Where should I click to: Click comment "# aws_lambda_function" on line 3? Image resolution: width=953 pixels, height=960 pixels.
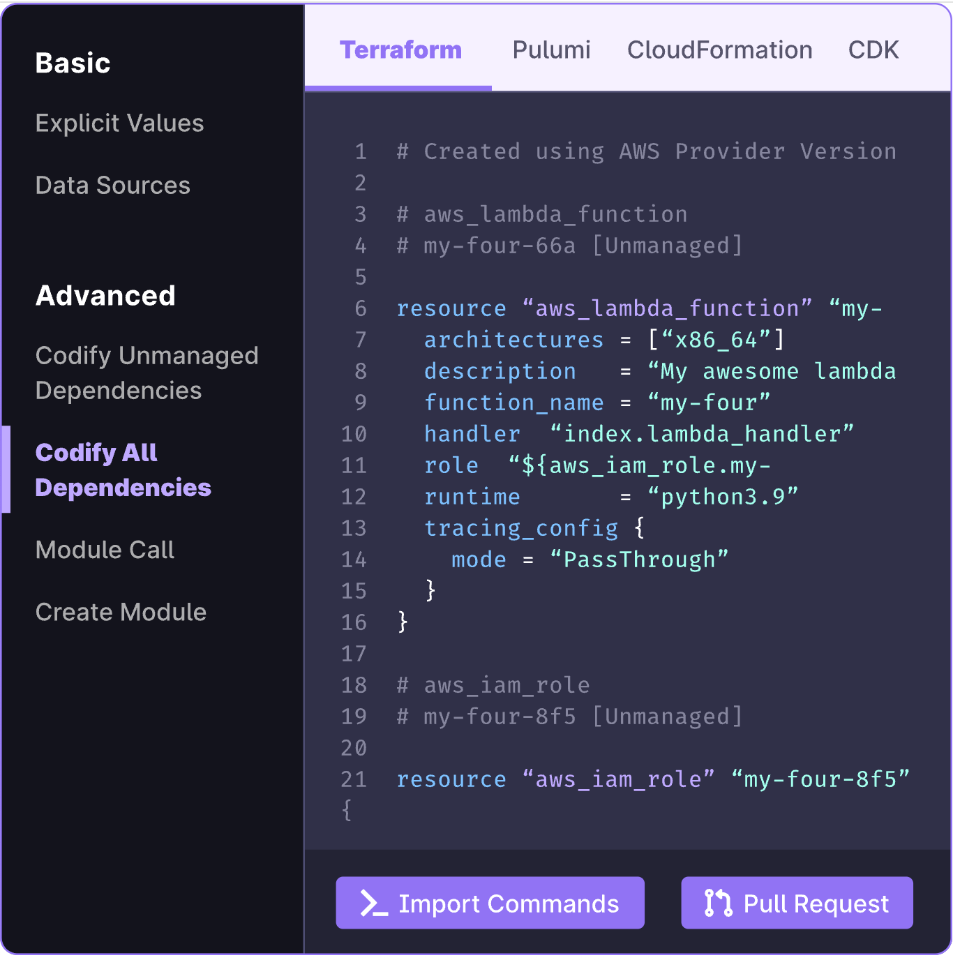click(542, 214)
